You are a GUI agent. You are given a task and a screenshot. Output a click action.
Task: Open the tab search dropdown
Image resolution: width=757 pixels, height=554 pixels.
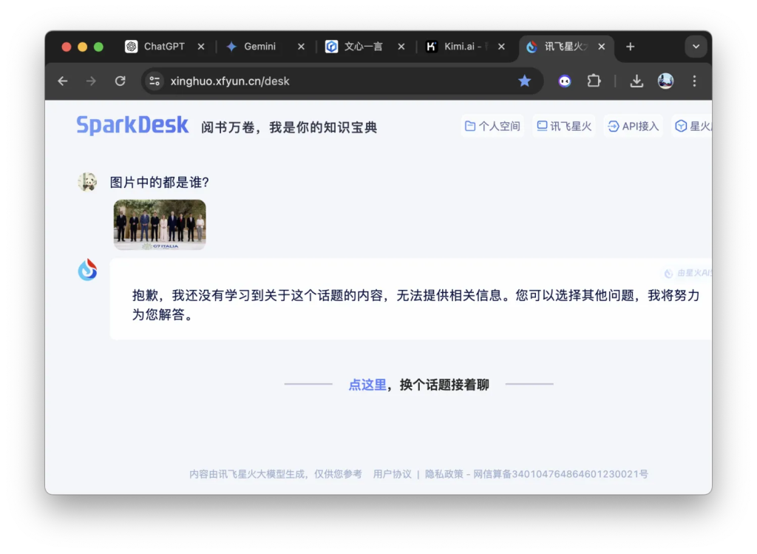tap(696, 47)
